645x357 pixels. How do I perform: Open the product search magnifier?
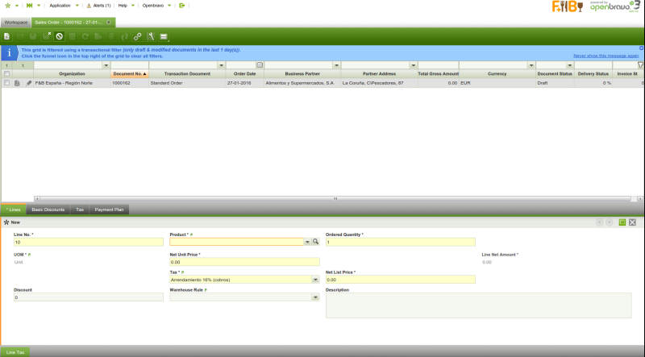pyautogui.click(x=316, y=241)
